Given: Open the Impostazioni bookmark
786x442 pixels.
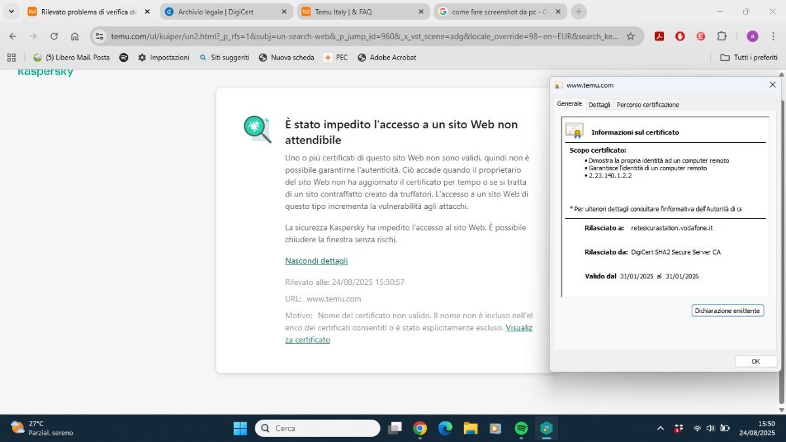Looking at the screenshot, I should pos(164,58).
